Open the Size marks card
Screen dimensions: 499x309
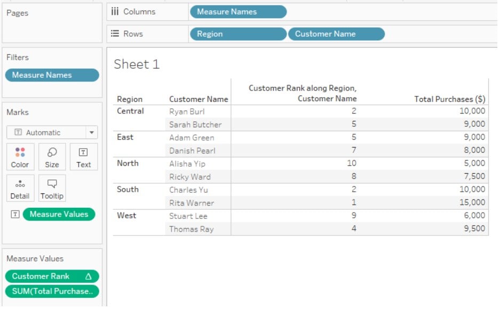click(x=52, y=157)
